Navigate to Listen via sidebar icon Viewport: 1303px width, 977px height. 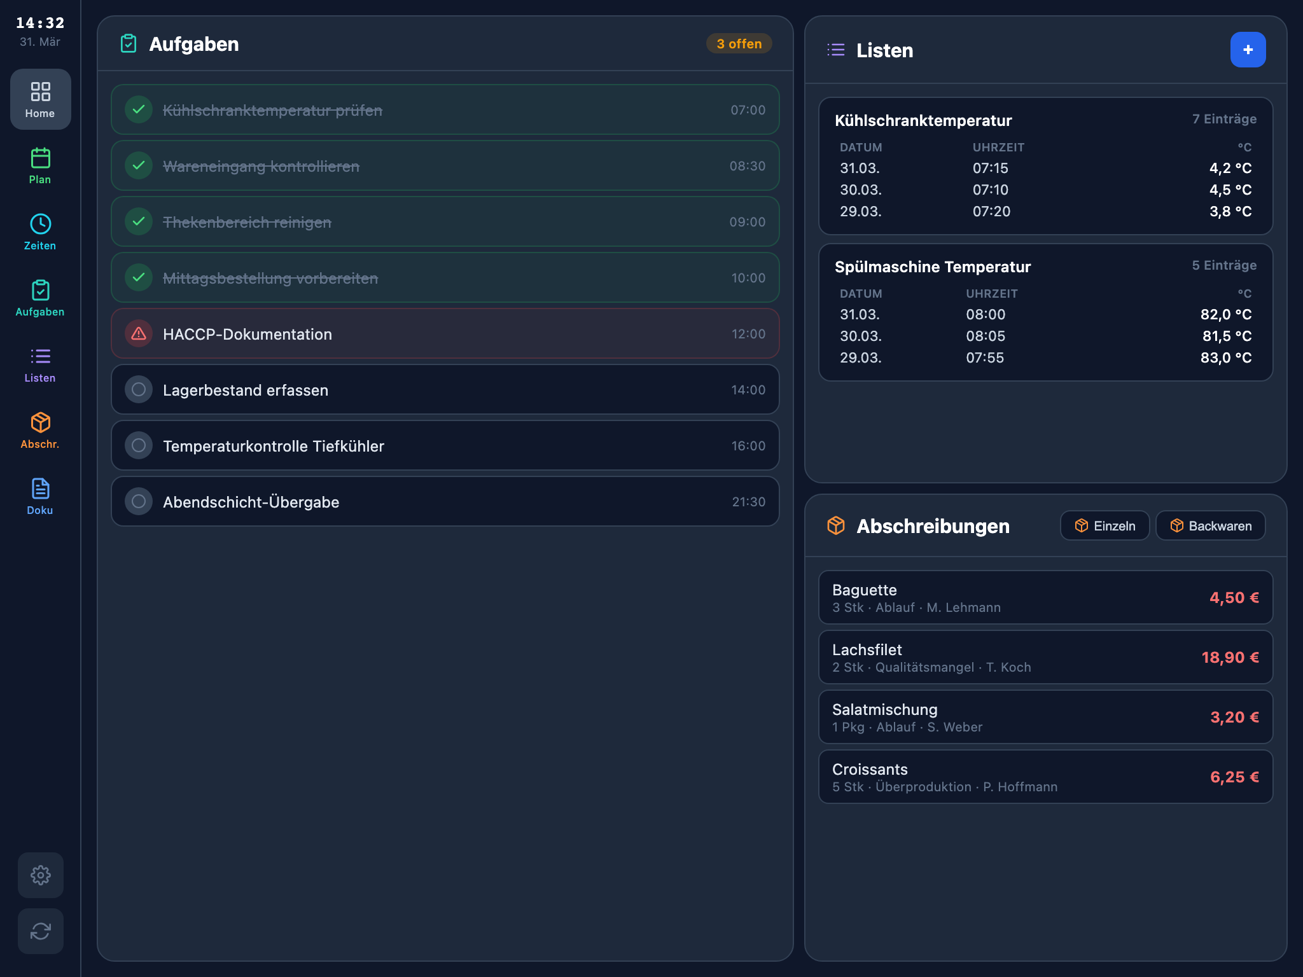[x=40, y=363]
